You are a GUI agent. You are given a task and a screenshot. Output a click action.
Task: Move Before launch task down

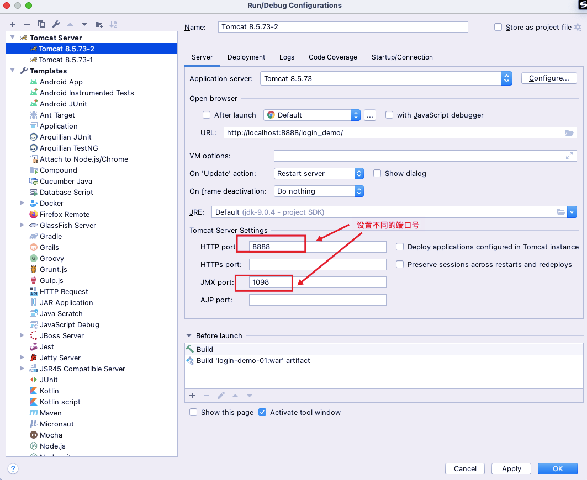click(250, 396)
